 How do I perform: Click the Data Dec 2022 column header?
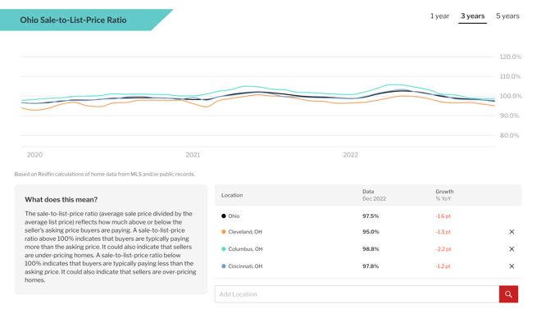coord(374,195)
